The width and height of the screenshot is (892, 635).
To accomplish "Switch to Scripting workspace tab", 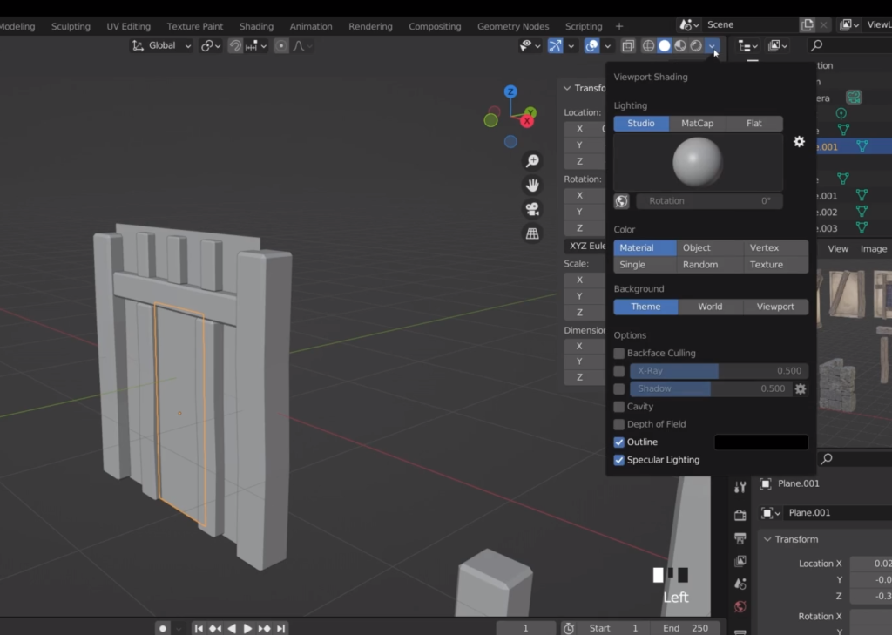I will coord(584,26).
